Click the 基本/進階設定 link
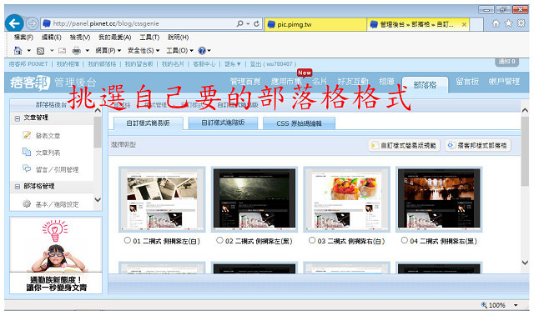This screenshot has width=534, height=311. point(58,204)
